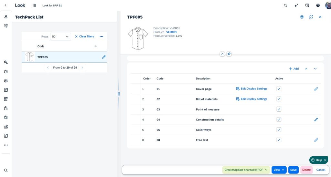Screen dimensions: 331x177
Task: Open the feedback chat icon in top bar
Action: 307,5
